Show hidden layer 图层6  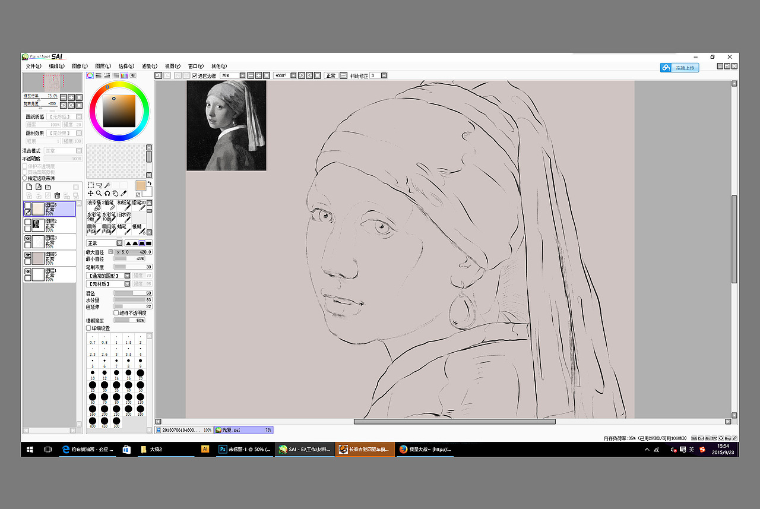27,205
